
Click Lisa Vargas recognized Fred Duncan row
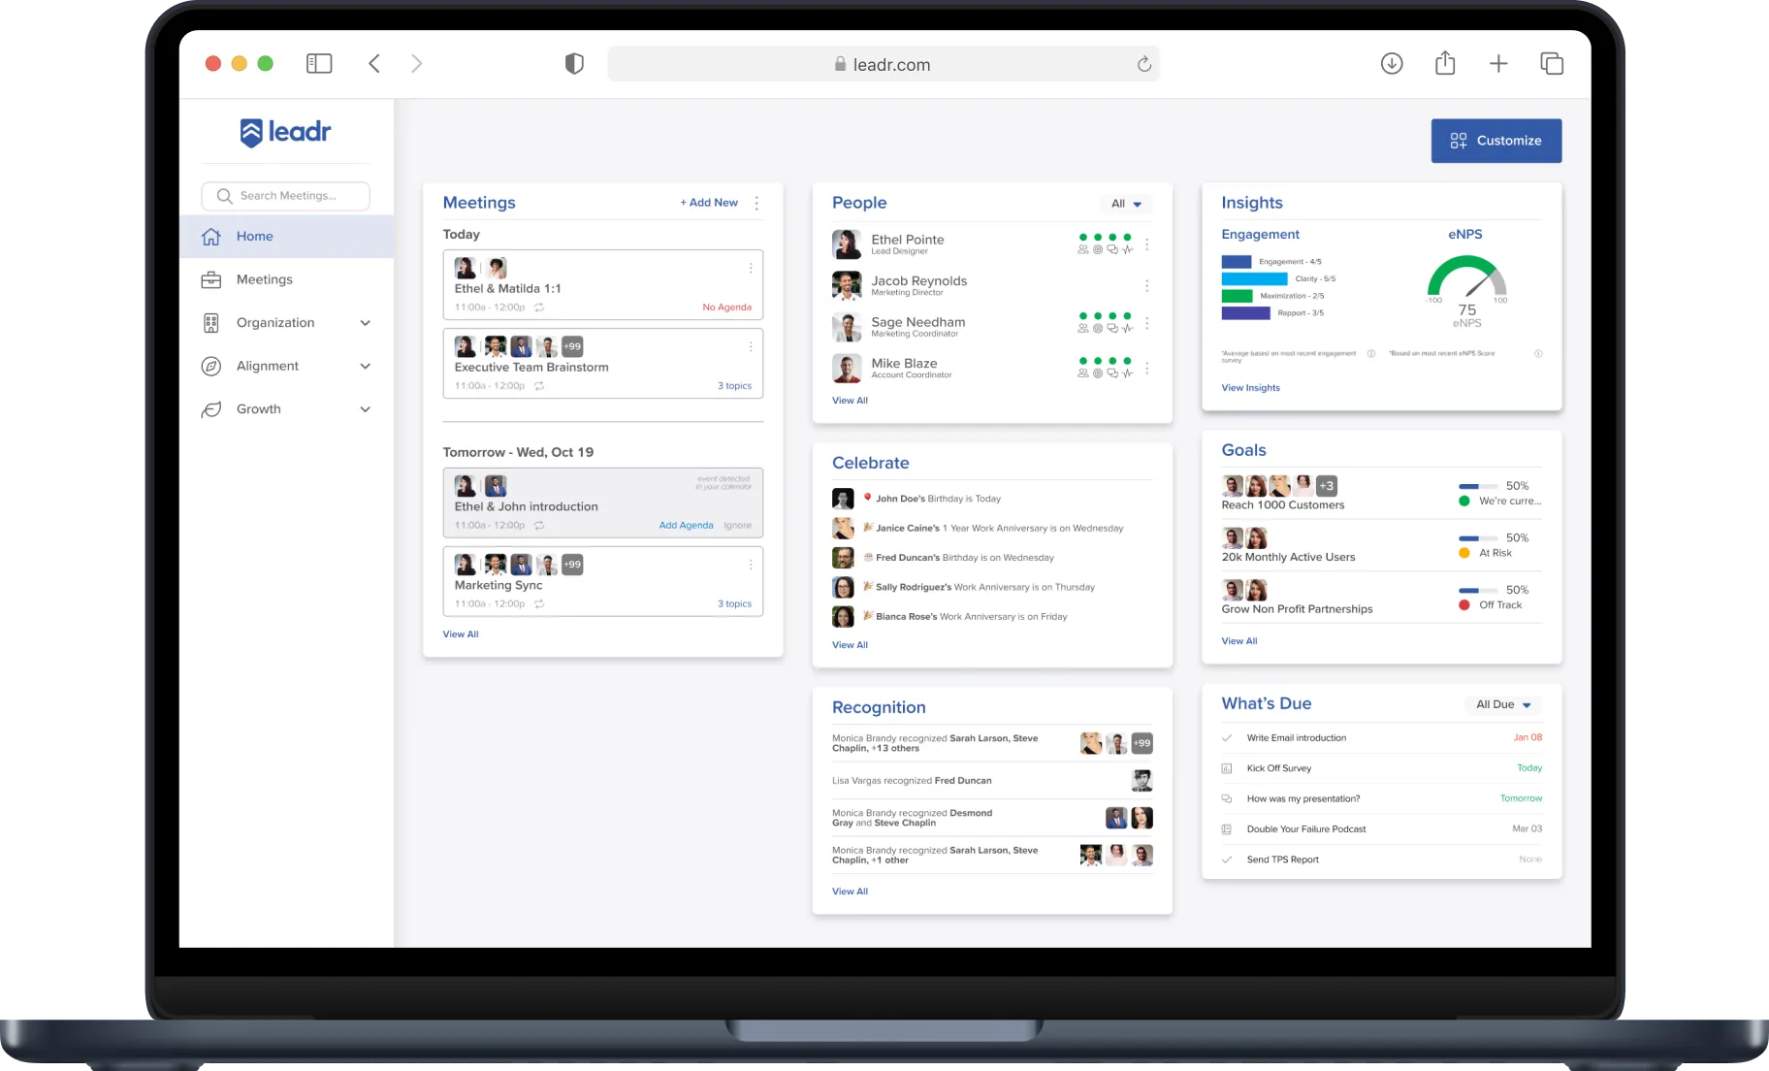(991, 781)
